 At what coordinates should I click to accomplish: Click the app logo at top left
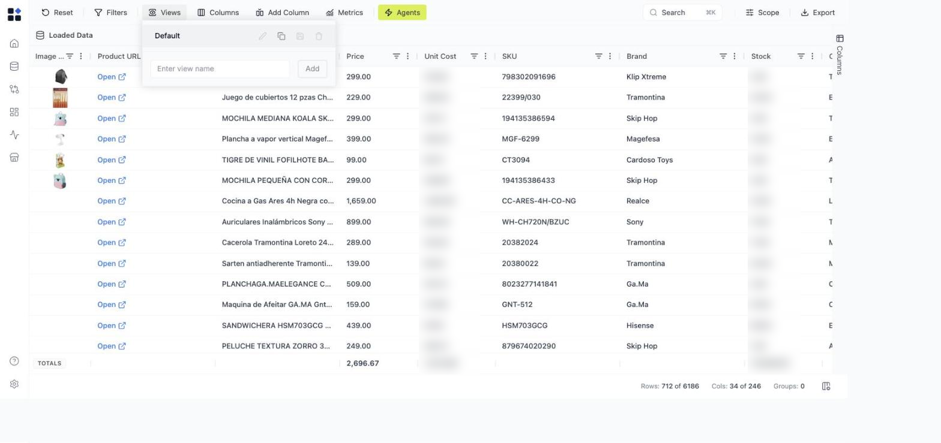point(14,14)
